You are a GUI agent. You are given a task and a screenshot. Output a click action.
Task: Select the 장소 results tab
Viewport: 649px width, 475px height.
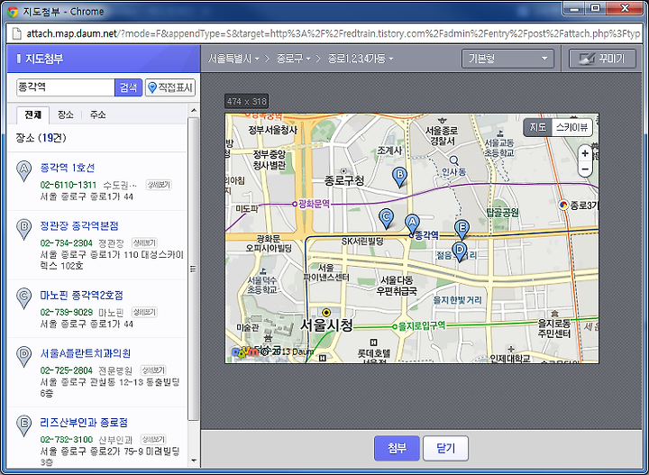[x=66, y=115]
